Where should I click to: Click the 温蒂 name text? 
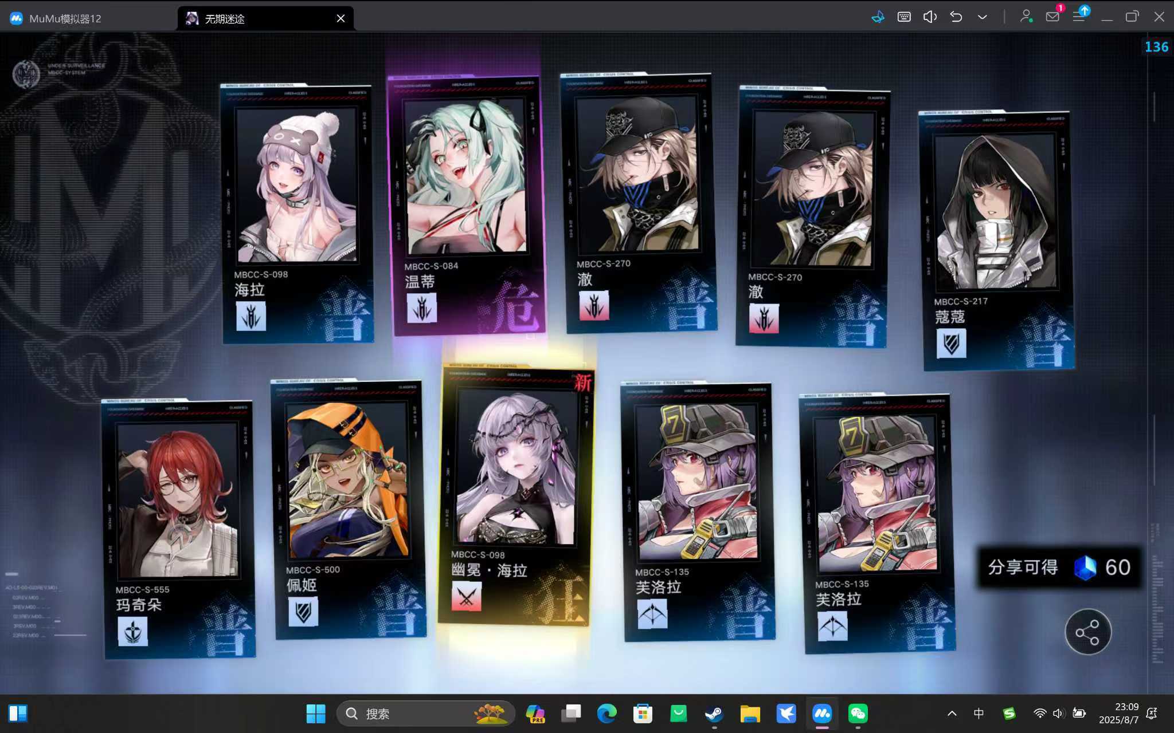420,282
